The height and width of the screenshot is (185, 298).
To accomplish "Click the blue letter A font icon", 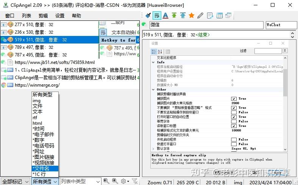I will click(165, 16).
